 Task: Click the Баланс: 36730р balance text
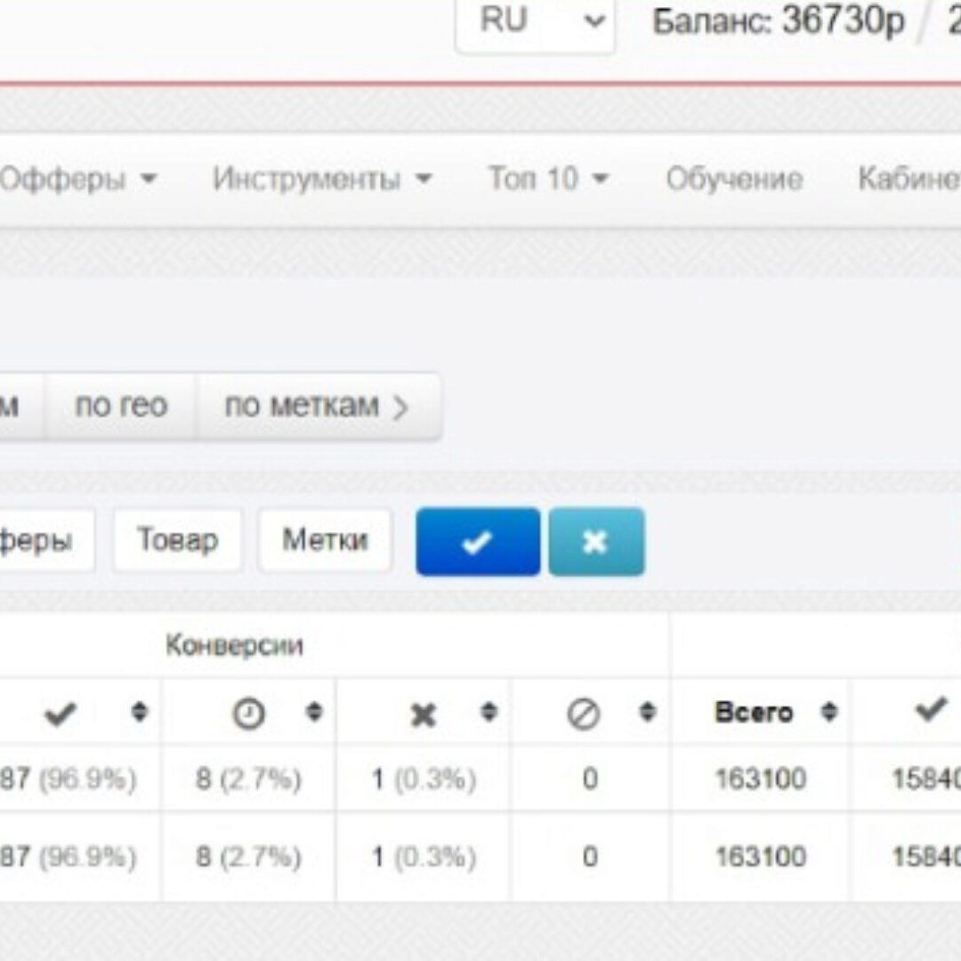pyautogui.click(x=779, y=21)
